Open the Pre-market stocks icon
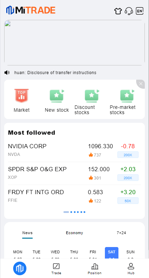This screenshot has width=149, height=278. pyautogui.click(x=127, y=96)
